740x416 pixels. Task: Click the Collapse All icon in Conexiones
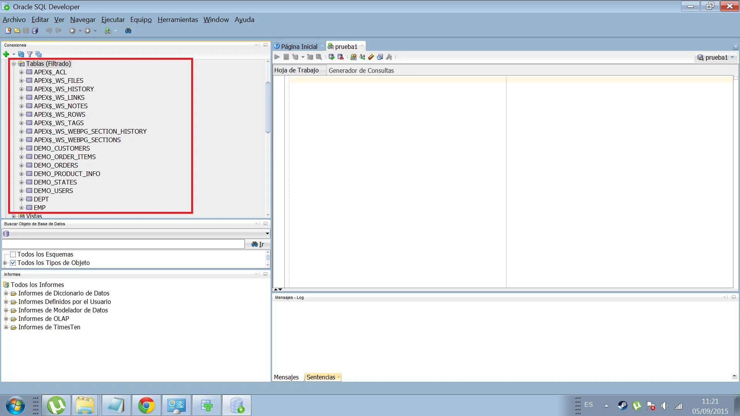coord(38,54)
